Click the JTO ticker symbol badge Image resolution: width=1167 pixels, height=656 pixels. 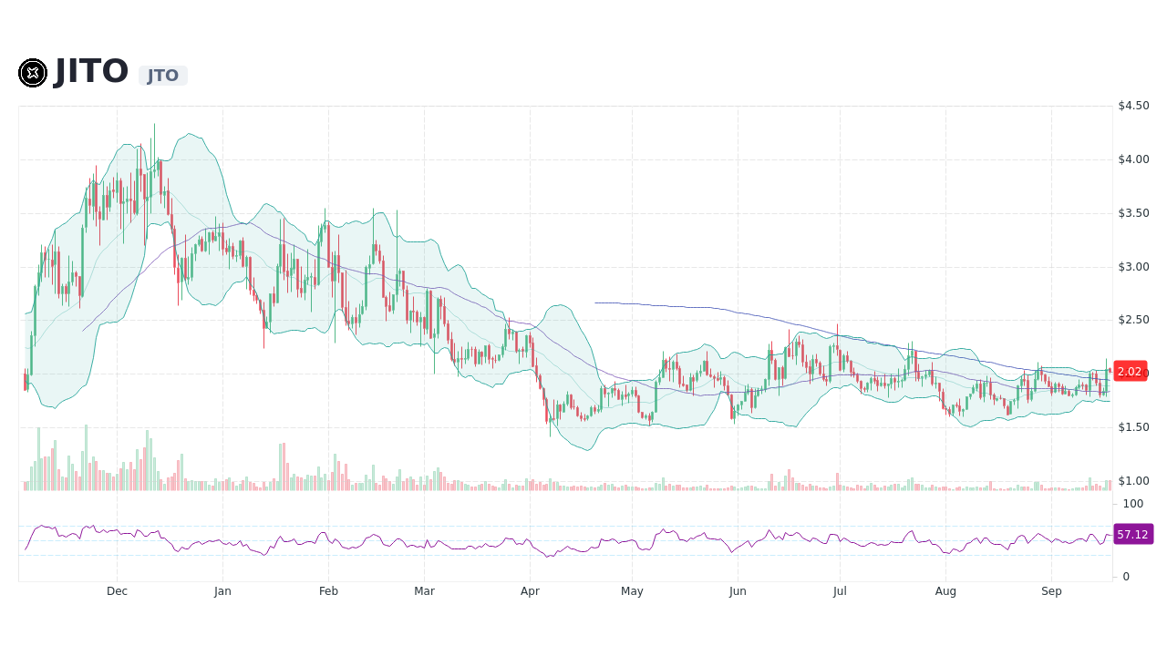coord(163,76)
